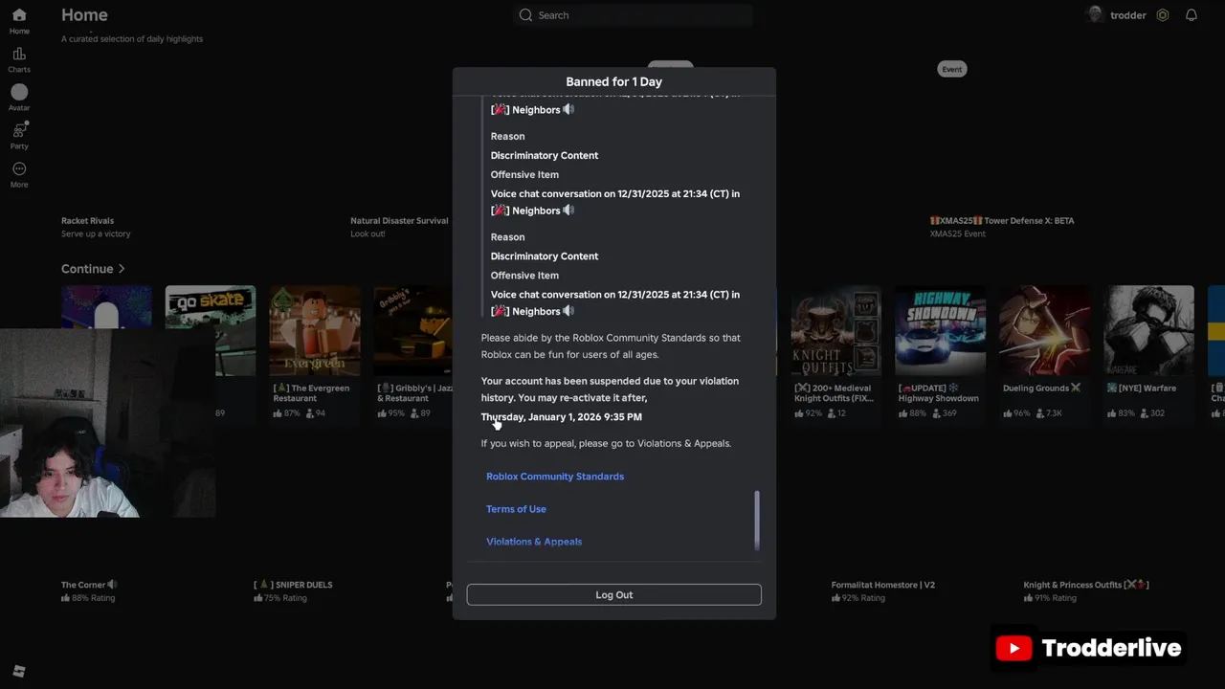Click the Banned for 1 Day title
The height and width of the screenshot is (689, 1225).
click(x=614, y=81)
